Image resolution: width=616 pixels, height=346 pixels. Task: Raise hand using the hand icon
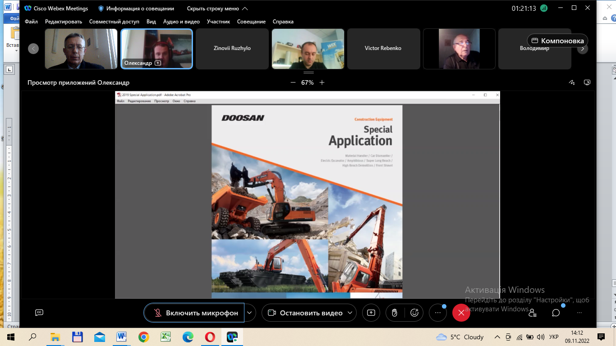pyautogui.click(x=395, y=313)
